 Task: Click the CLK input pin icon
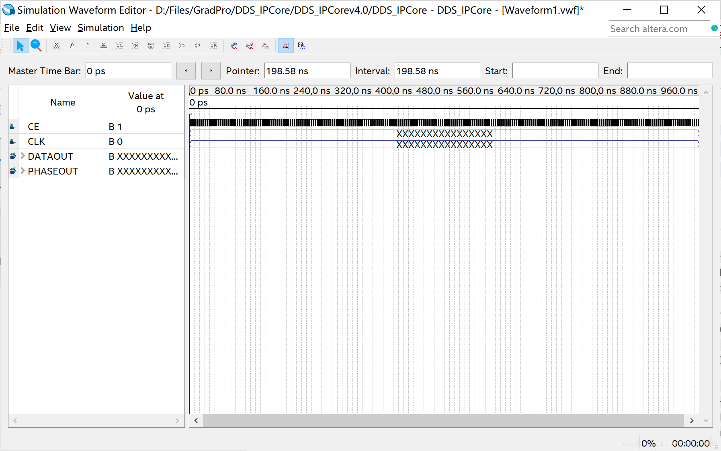click(12, 142)
